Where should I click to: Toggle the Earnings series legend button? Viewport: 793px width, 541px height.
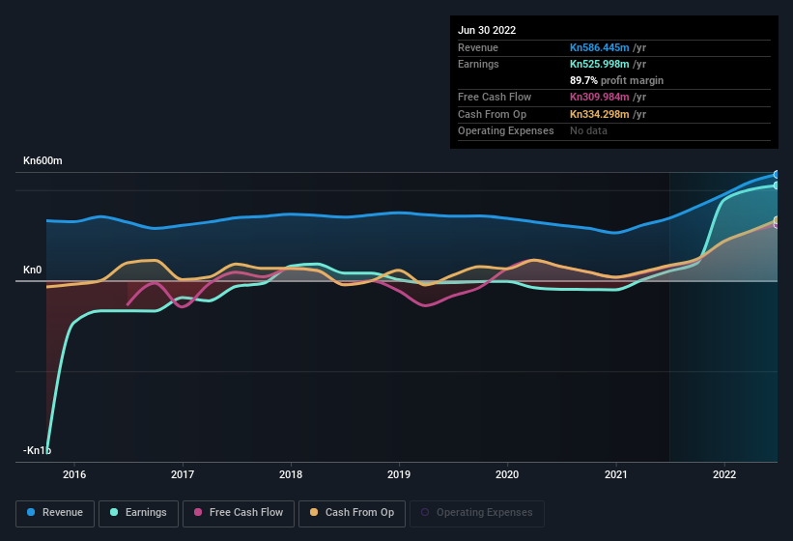[x=138, y=513]
